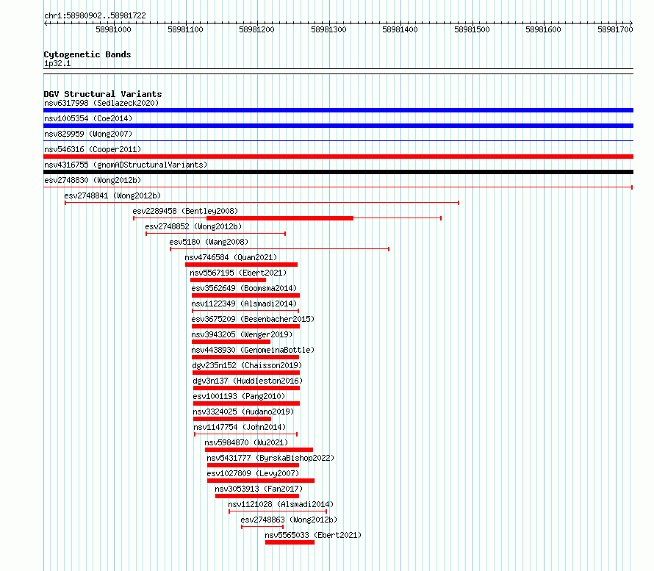Open nsv829959 (Wong2007) variant

[x=88, y=134]
